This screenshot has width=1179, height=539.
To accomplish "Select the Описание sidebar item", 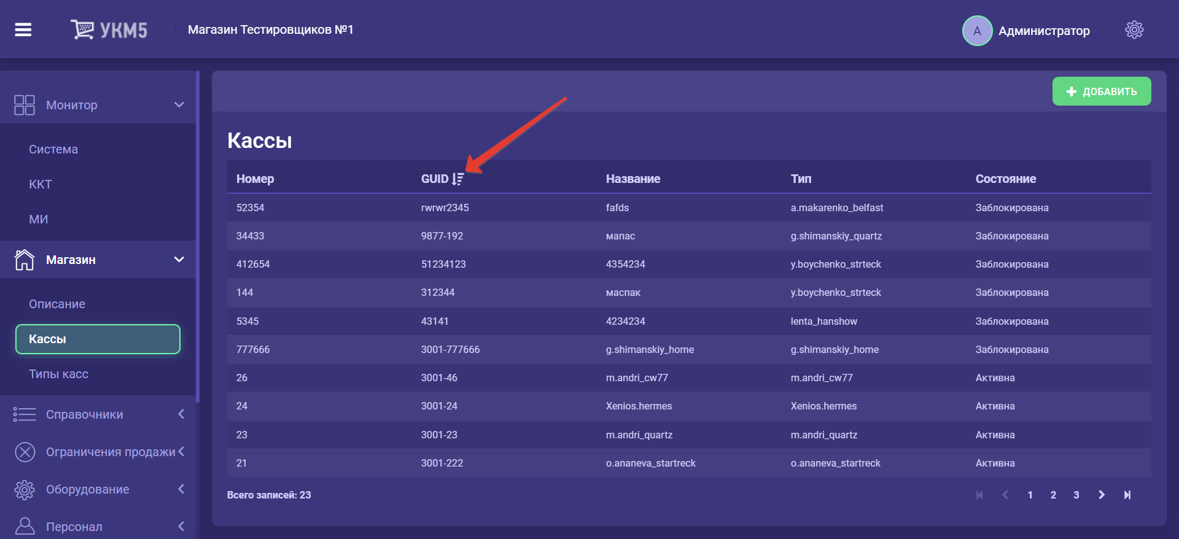I will [57, 304].
